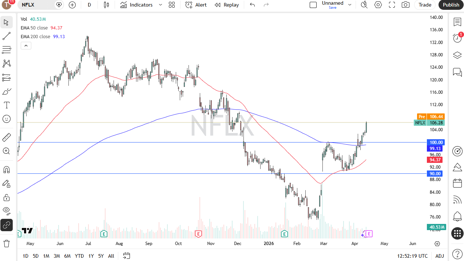Open the object tree layers panel
The image size is (464, 261).
(457, 55)
